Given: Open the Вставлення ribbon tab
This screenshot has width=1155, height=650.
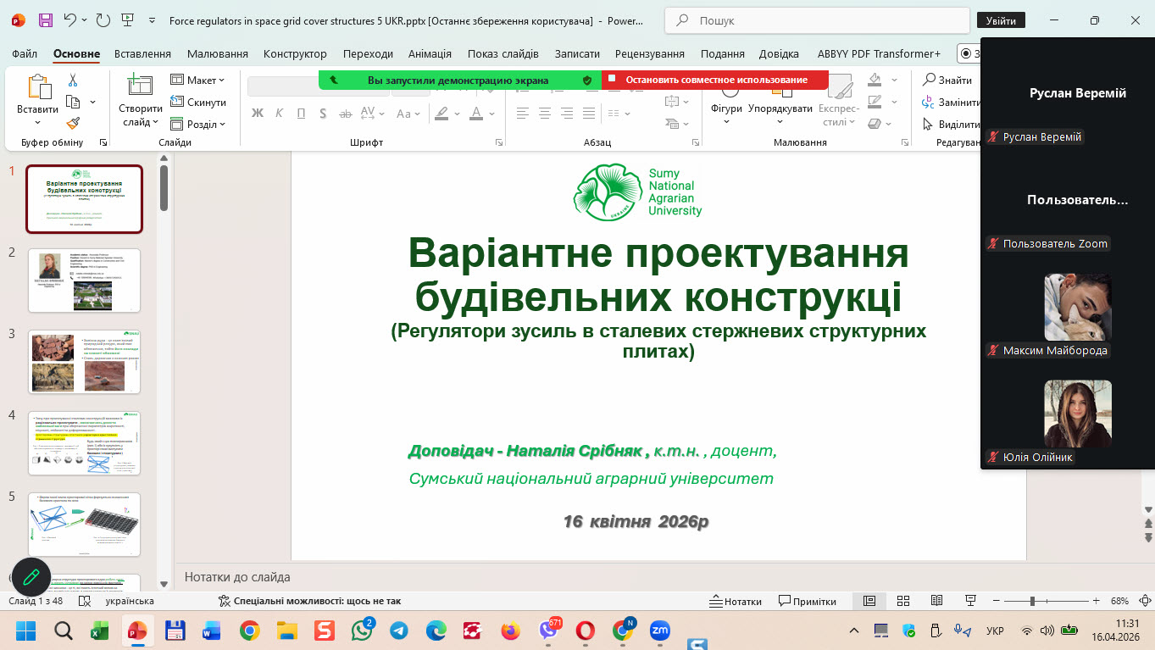Looking at the screenshot, I should 142,53.
